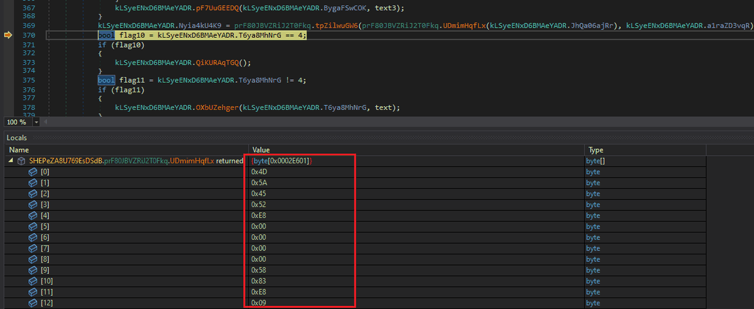Select the byte[0x0002E601] value cell
This screenshot has height=309, width=754.
click(281, 161)
